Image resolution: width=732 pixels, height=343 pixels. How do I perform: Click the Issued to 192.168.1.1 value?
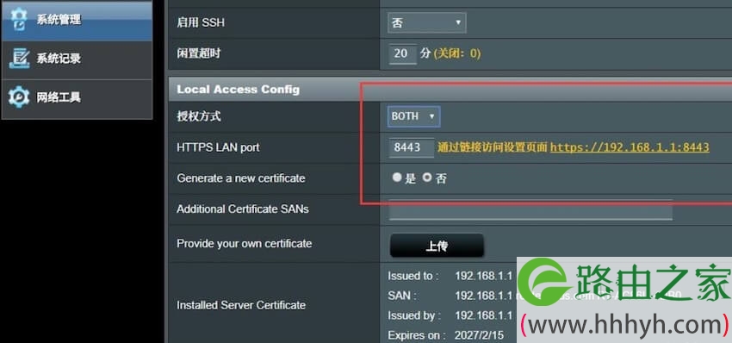484,276
